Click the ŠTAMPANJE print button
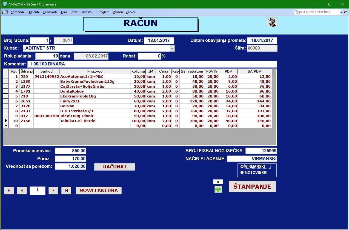Screen dimensions: 349x230 coord(252,186)
